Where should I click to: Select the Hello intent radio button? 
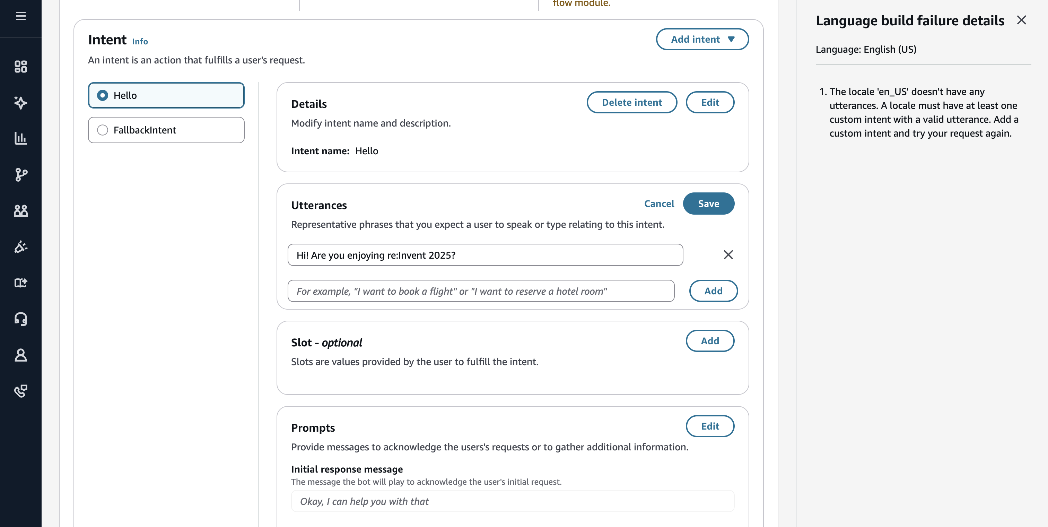coord(103,95)
